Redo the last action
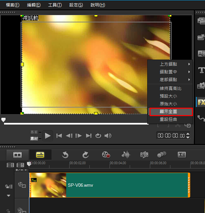 [86, 155]
